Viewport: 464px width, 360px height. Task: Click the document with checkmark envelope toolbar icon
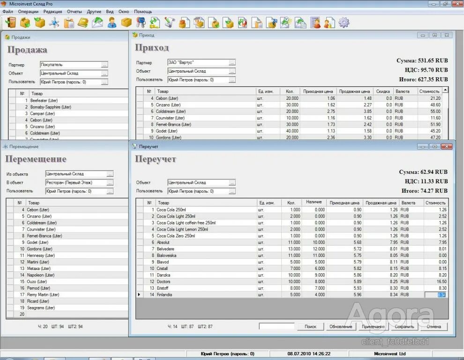tap(286, 22)
